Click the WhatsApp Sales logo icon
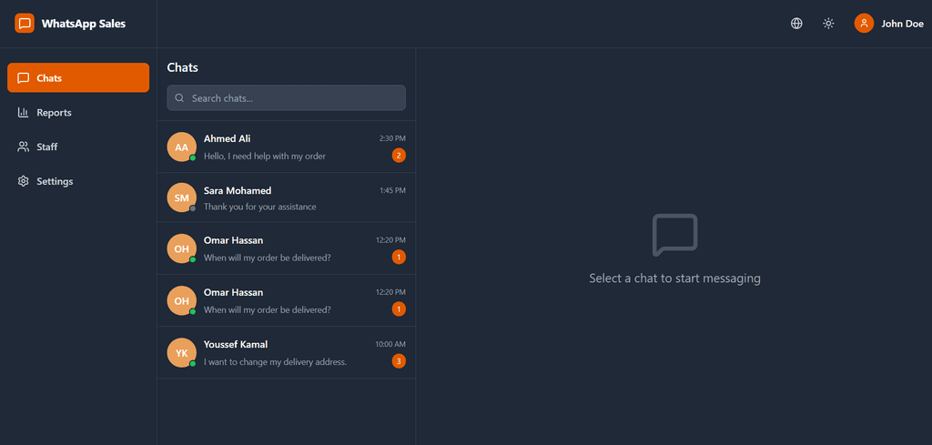Screen dimensions: 932x445 [x=25, y=24]
